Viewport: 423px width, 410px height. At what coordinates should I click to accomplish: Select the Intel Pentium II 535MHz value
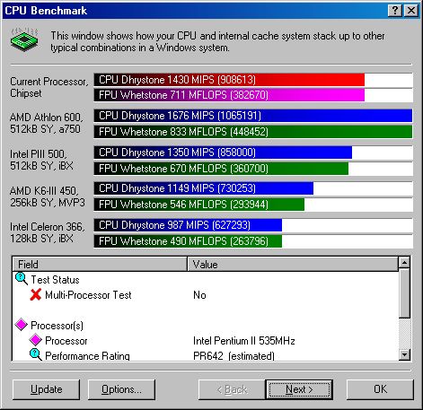(x=244, y=341)
